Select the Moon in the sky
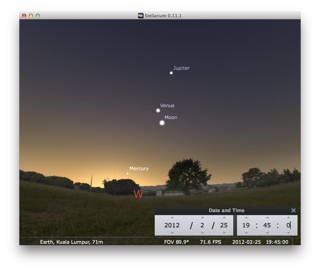 162,123
